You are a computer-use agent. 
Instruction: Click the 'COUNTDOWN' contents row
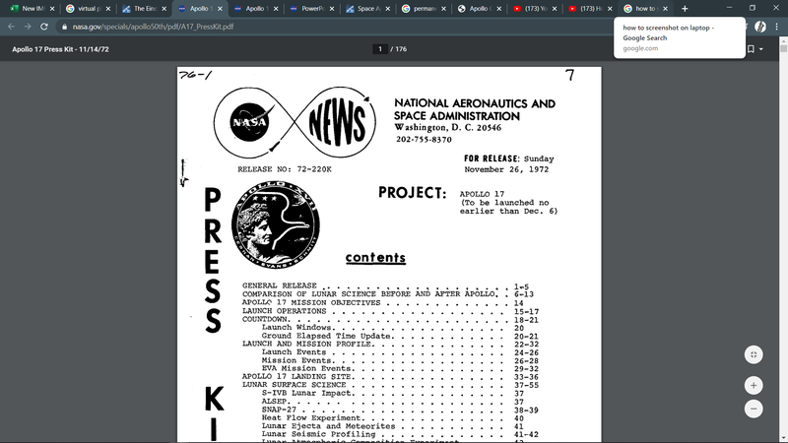coord(390,319)
